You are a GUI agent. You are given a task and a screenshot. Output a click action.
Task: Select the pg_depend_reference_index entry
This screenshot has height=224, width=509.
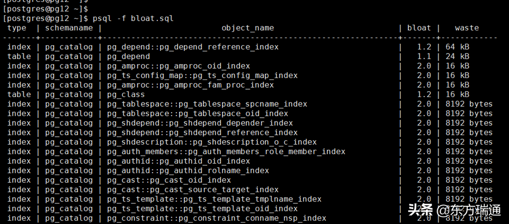coord(193,47)
